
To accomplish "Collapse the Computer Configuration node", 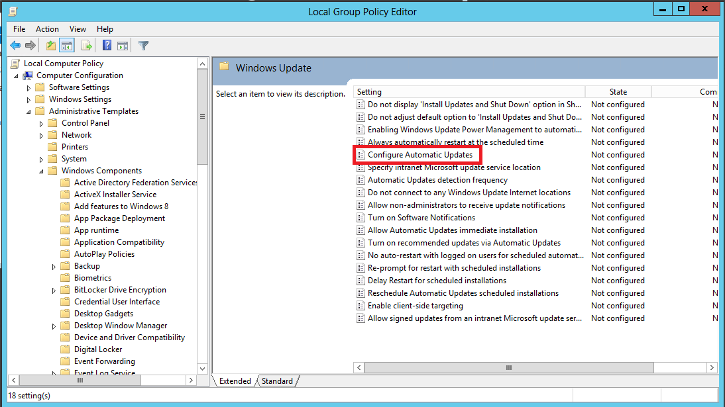I will pyautogui.click(x=16, y=75).
